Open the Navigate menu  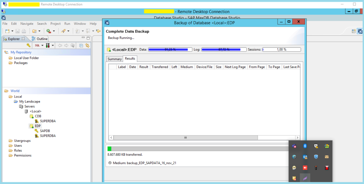pos(27,24)
